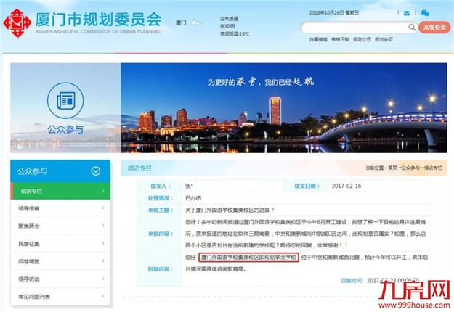Click the arrow on the 问卷调查 row

click(x=103, y=261)
